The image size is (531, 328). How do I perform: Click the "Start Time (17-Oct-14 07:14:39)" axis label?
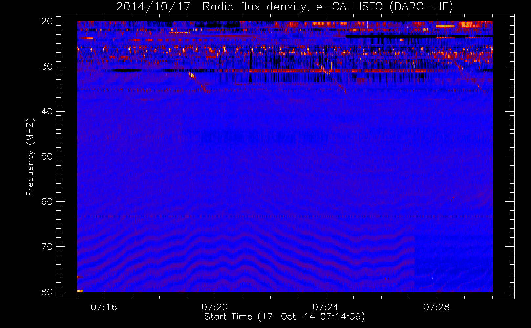tap(285, 317)
